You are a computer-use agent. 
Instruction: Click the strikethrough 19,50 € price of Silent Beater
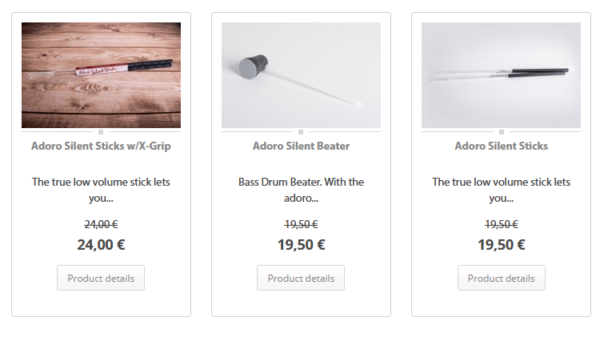[x=301, y=225]
